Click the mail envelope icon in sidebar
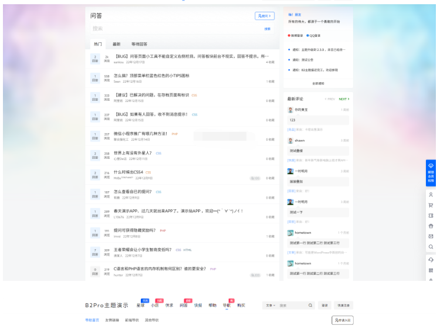The width and height of the screenshot is (440, 326). (431, 236)
